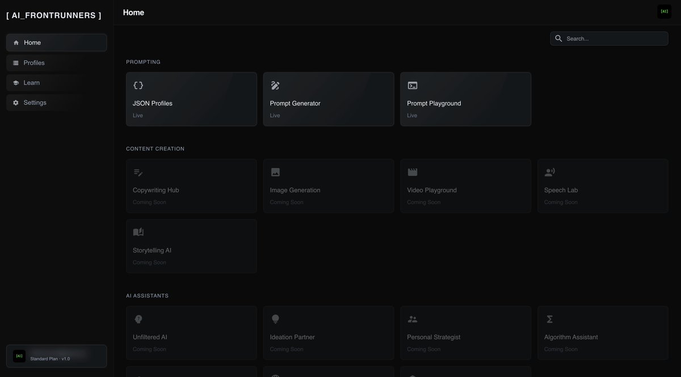Click the Speech Lab voice icon
Viewport: 681px width, 377px height.
click(x=549, y=172)
